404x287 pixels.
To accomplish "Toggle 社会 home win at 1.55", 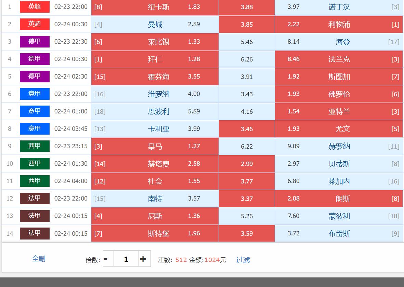I will click(x=155, y=181).
